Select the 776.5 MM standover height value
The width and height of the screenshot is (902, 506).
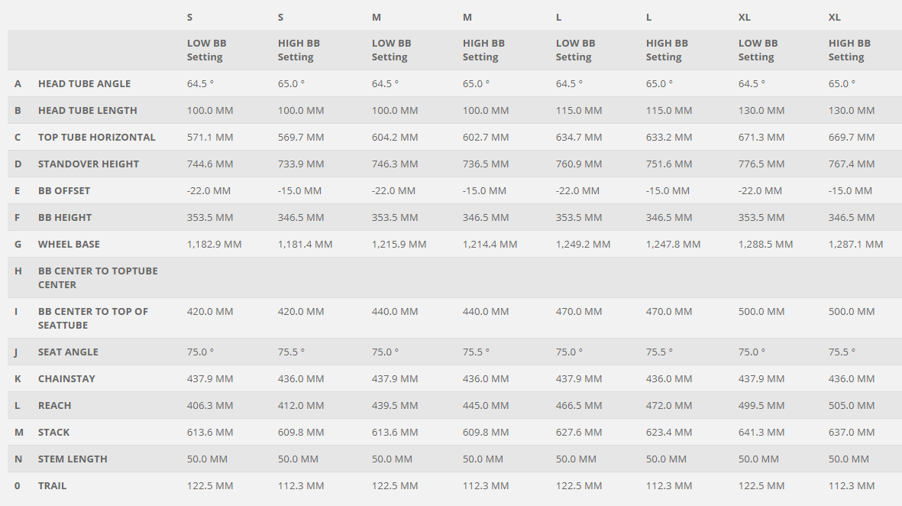click(761, 164)
